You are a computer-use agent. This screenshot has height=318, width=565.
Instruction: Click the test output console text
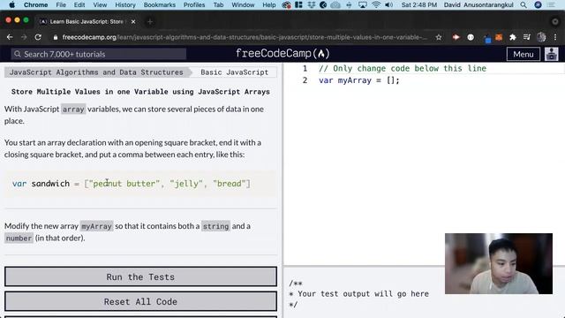point(359,294)
